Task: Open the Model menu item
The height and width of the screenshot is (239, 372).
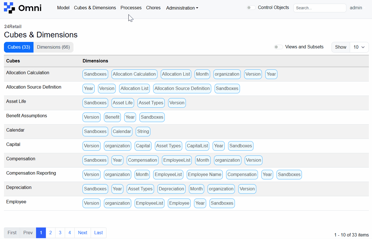Action: point(63,8)
